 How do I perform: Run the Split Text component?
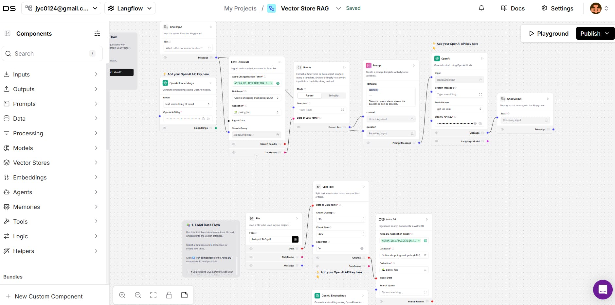[x=363, y=187]
